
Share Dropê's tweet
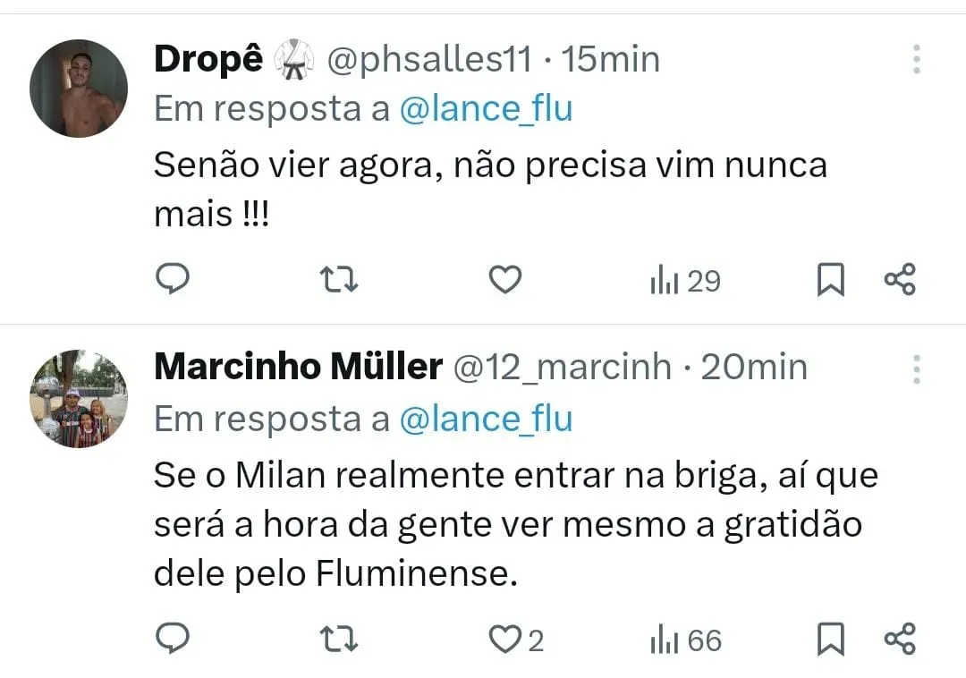[900, 281]
